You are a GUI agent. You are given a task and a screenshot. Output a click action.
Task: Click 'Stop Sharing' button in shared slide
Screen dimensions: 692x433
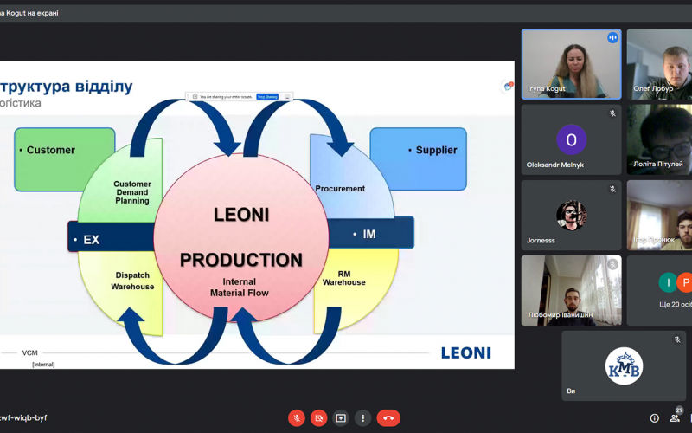[x=267, y=97]
